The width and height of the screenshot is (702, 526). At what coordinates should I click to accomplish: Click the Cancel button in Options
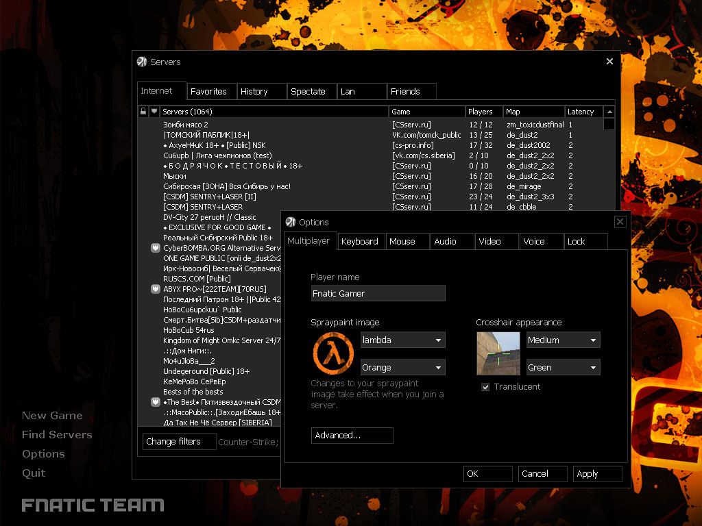tap(543, 474)
